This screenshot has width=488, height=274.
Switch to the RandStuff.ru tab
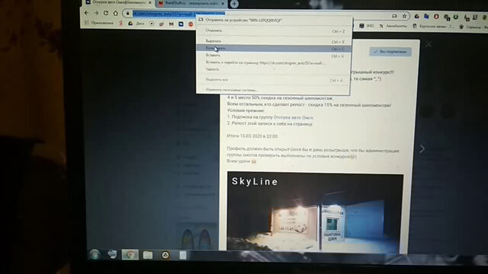point(191,3)
